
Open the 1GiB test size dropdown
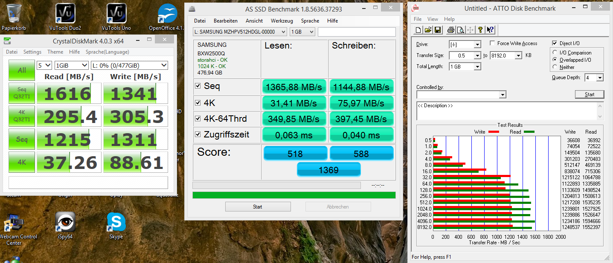coord(72,66)
